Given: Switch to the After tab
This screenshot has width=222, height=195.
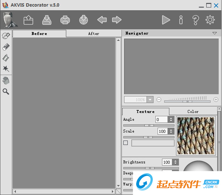Looking at the screenshot, I should [x=94, y=33].
